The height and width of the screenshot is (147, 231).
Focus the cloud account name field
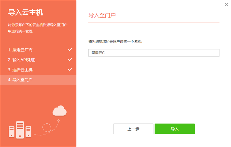coord(154,53)
